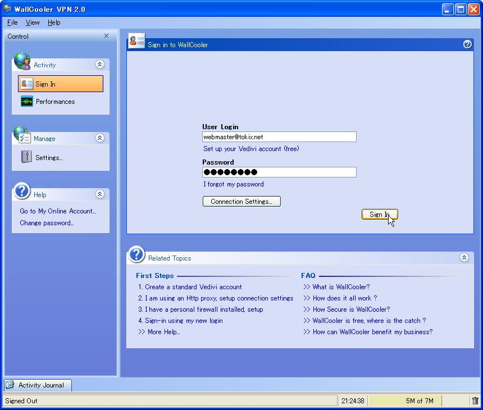Click the Settings cabinet icon
Screen dimensions: 483x410
26,157
